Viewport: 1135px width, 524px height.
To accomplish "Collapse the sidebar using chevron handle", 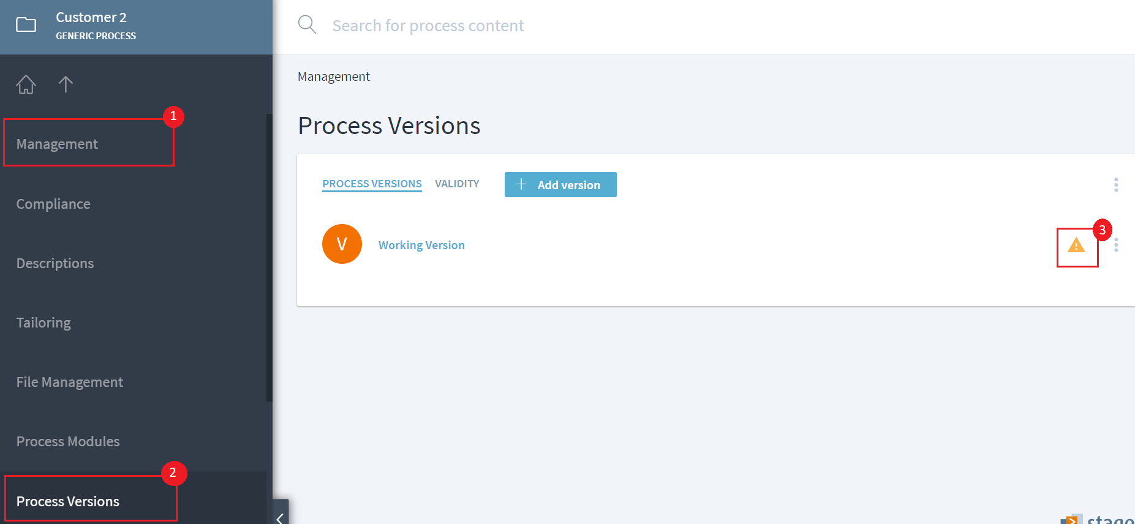I will tap(280, 515).
